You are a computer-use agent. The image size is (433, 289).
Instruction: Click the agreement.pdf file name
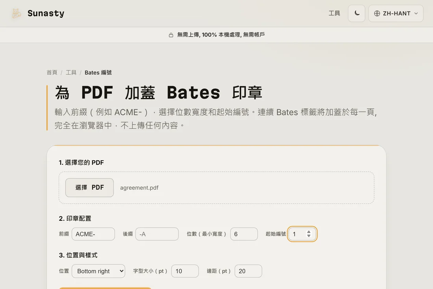tap(139, 188)
